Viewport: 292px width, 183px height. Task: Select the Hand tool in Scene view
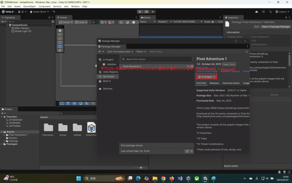pos(60,30)
